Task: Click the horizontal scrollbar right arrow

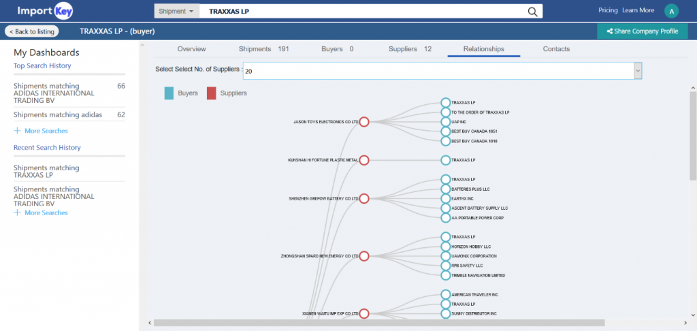Action: [x=685, y=323]
